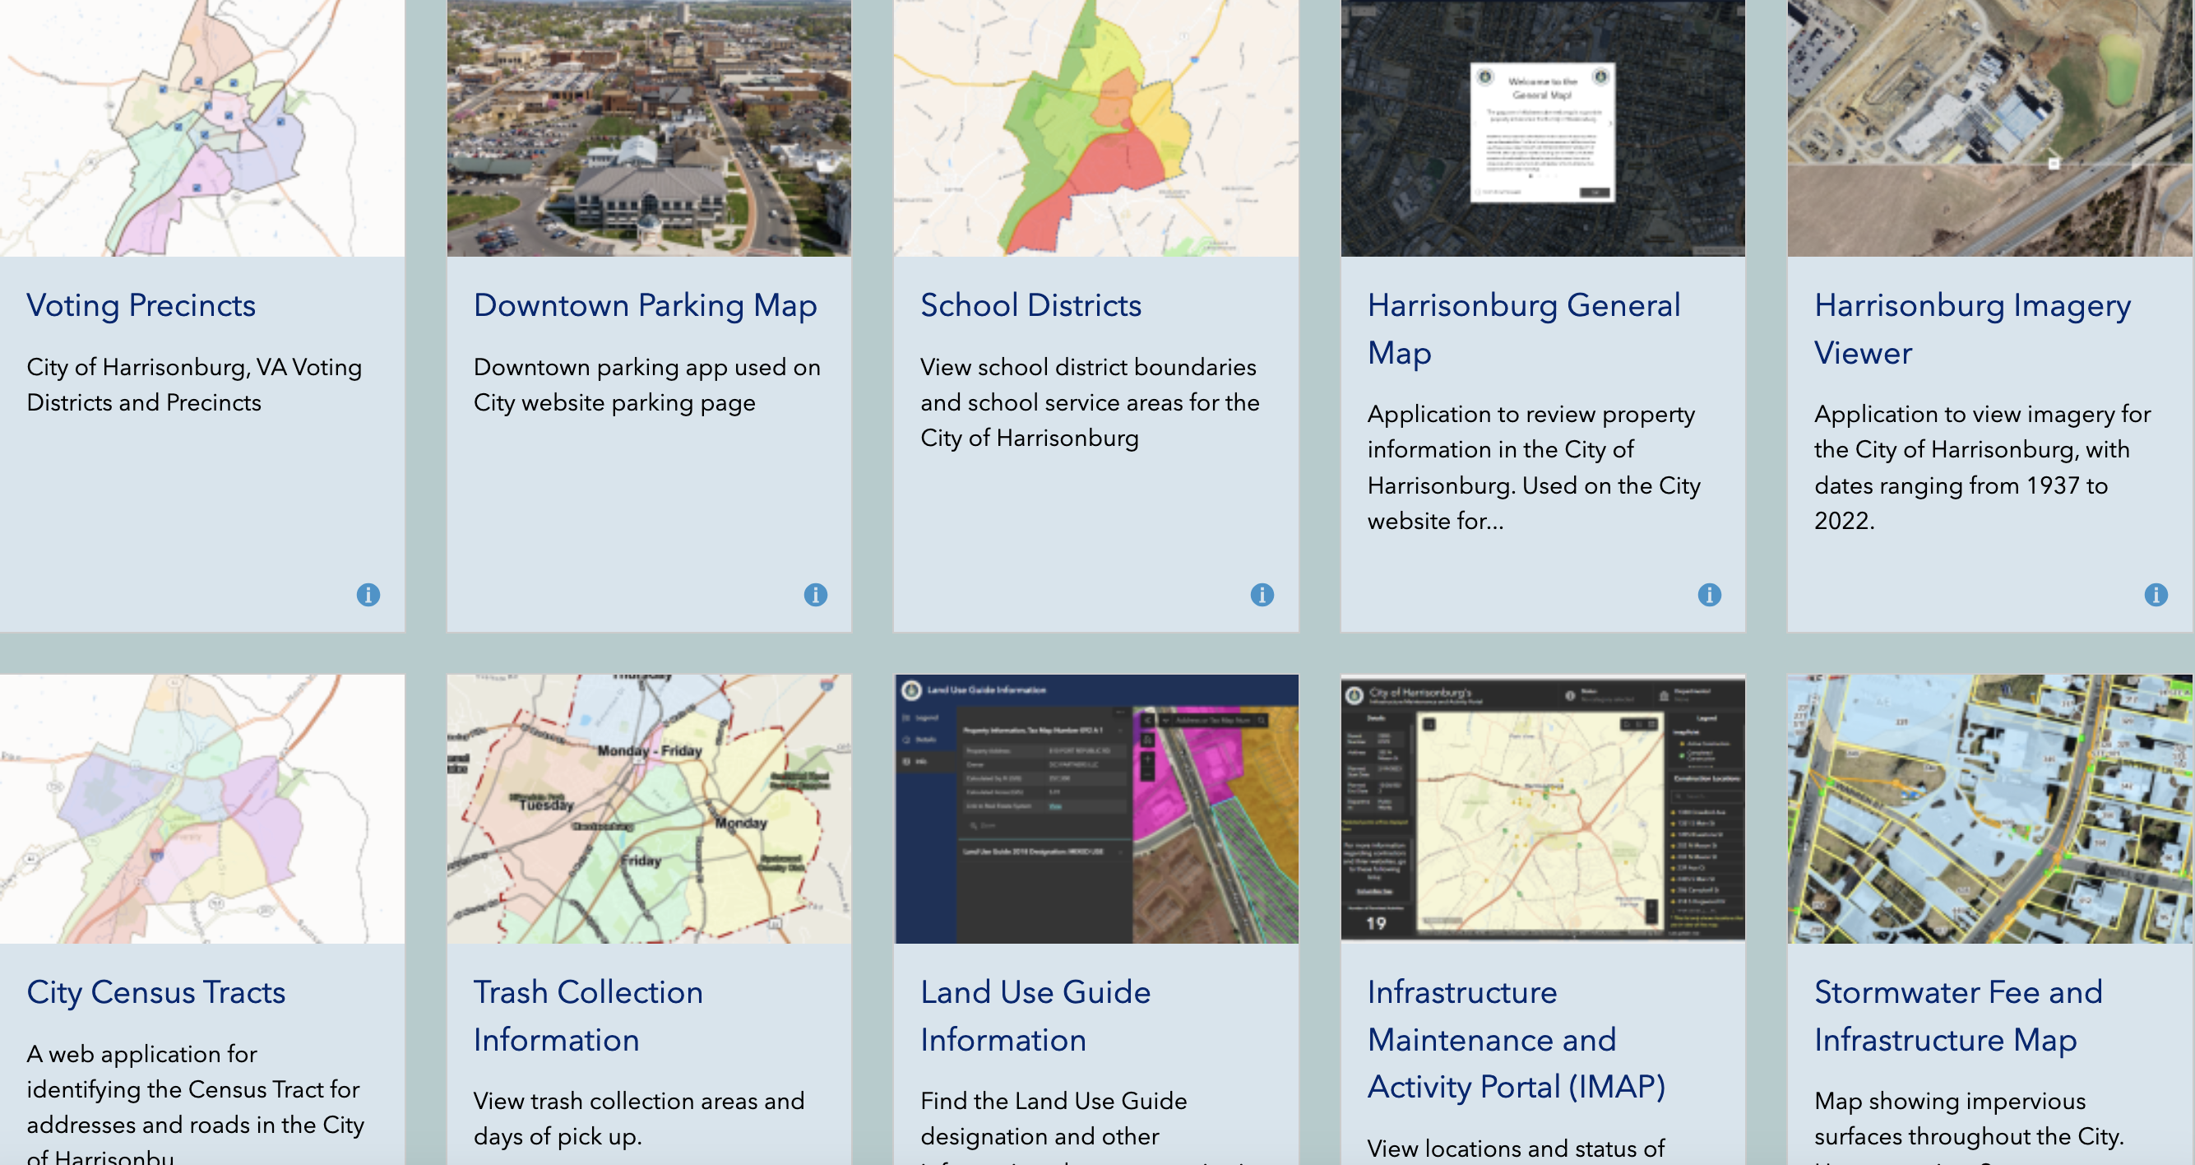This screenshot has width=2195, height=1165.
Task: Click 'View trash collection areas and' description
Action: pyautogui.click(x=639, y=1118)
